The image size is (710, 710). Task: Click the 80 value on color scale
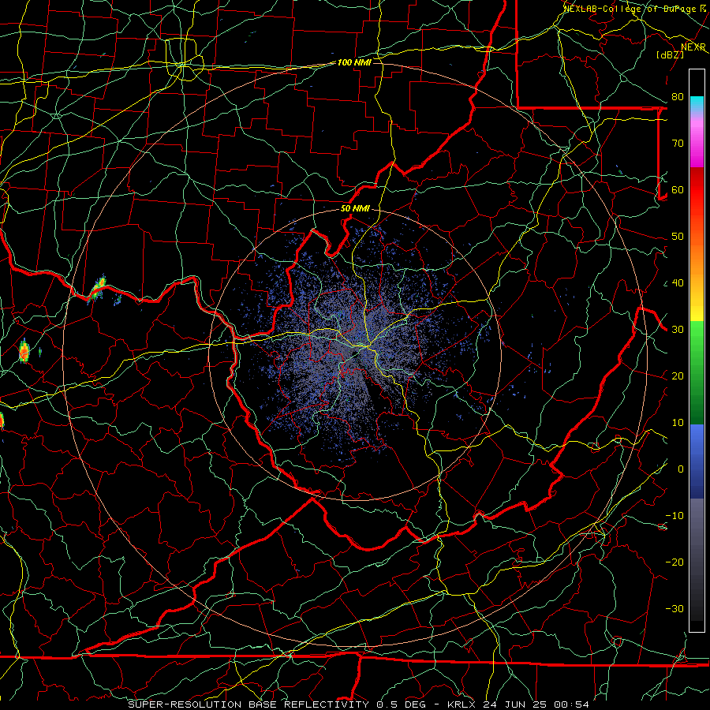[678, 97]
